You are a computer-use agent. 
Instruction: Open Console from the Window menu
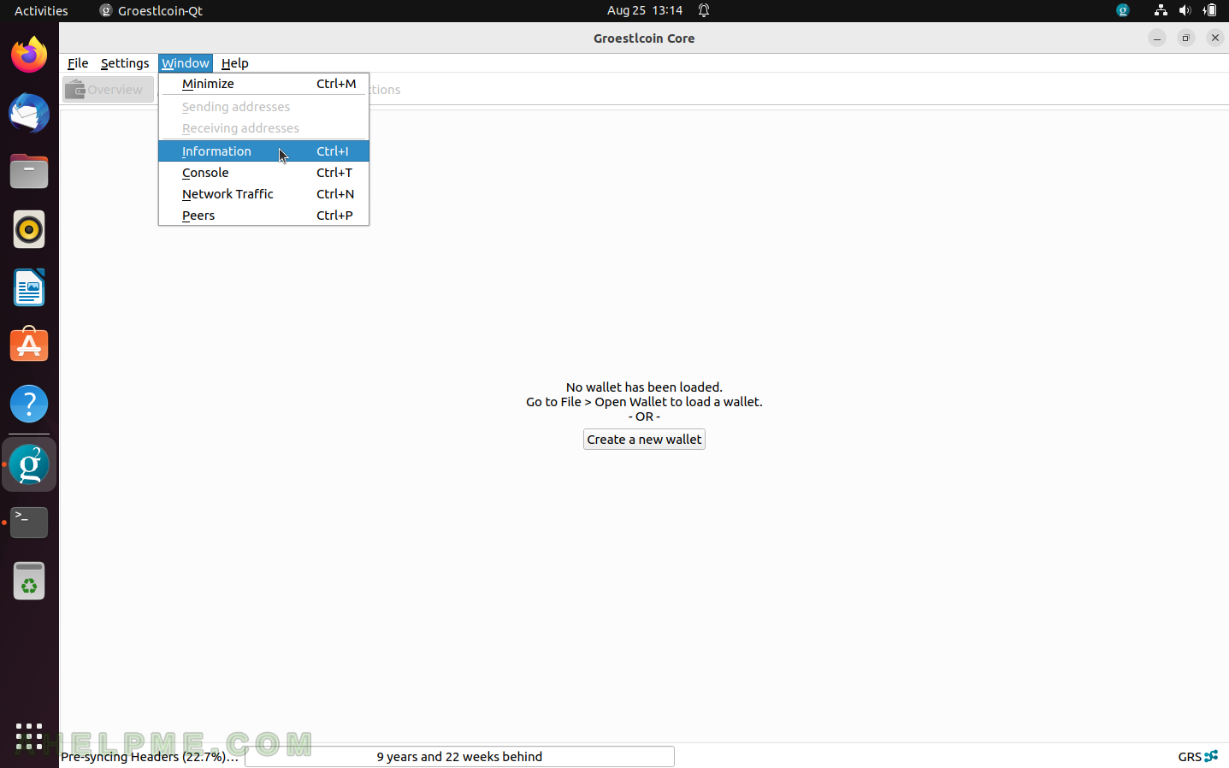(263, 173)
